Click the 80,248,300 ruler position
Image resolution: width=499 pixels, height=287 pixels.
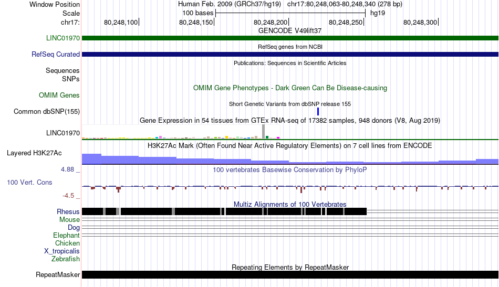[420, 22]
